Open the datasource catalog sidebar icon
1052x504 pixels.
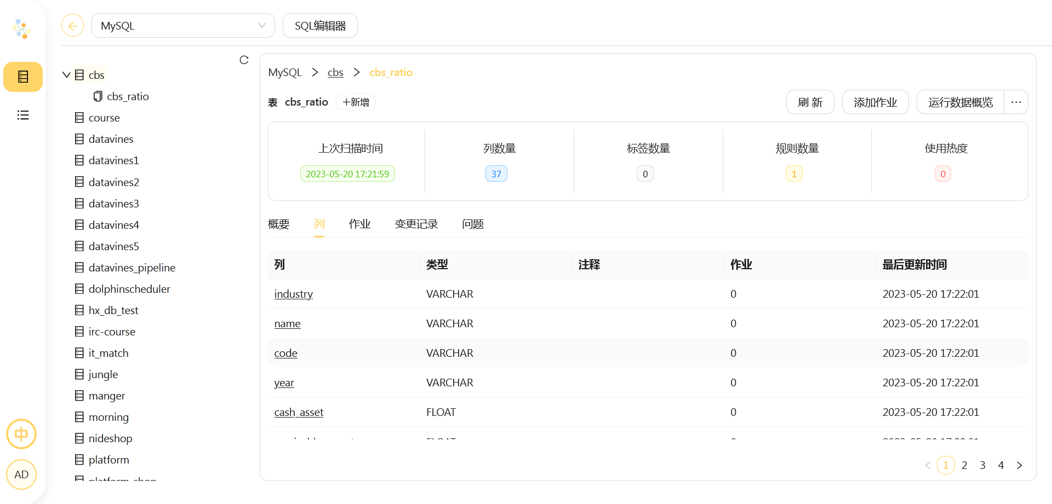tap(23, 77)
